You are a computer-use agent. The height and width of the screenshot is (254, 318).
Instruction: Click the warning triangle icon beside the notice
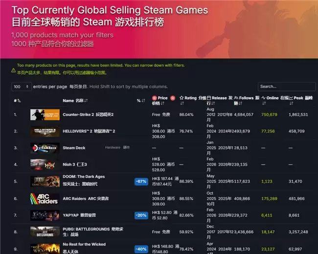click(x=13, y=70)
